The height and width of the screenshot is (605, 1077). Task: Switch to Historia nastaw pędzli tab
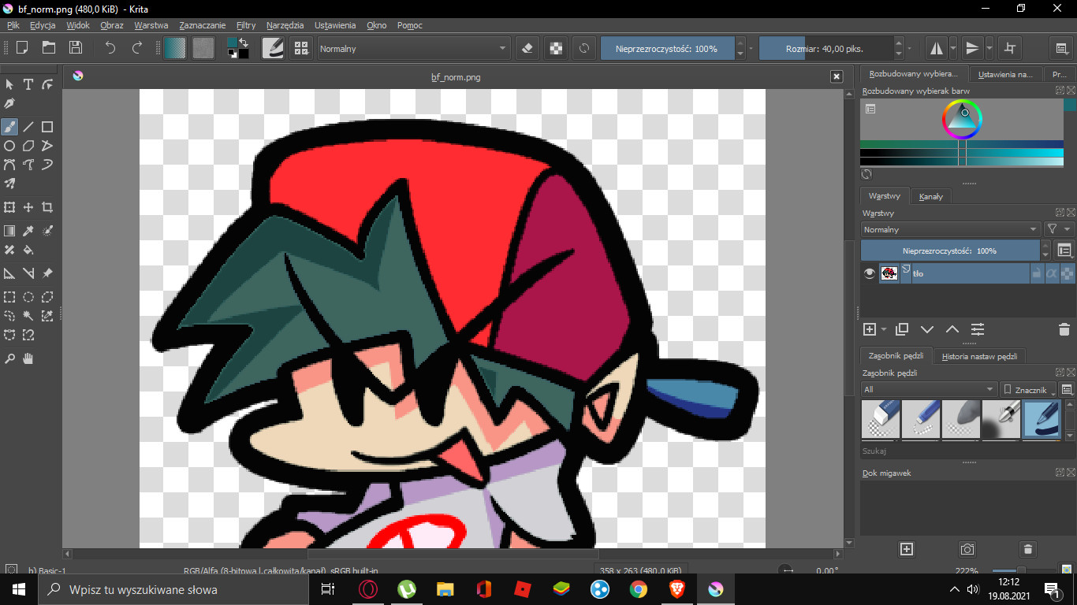(x=979, y=356)
